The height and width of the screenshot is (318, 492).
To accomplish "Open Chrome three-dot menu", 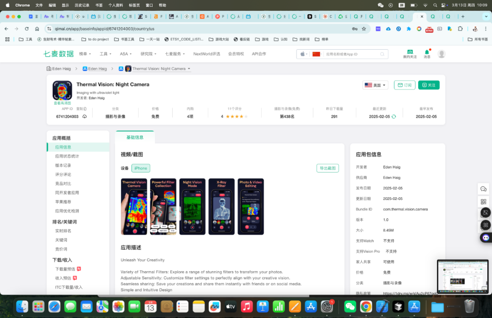I will [486, 29].
